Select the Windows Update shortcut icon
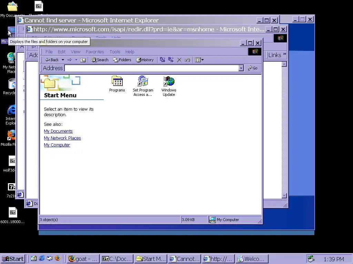This screenshot has width=353, height=264. [169, 86]
